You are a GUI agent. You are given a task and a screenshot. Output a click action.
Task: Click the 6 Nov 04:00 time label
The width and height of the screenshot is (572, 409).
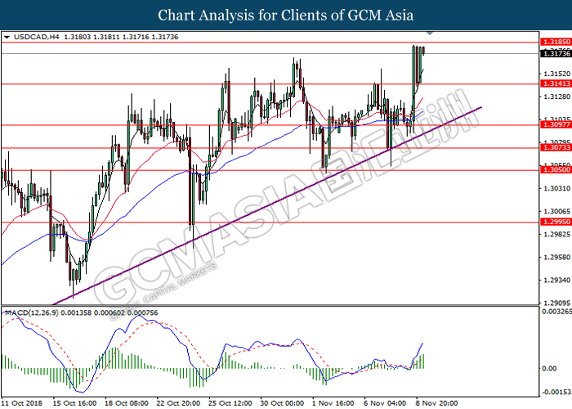[385, 403]
